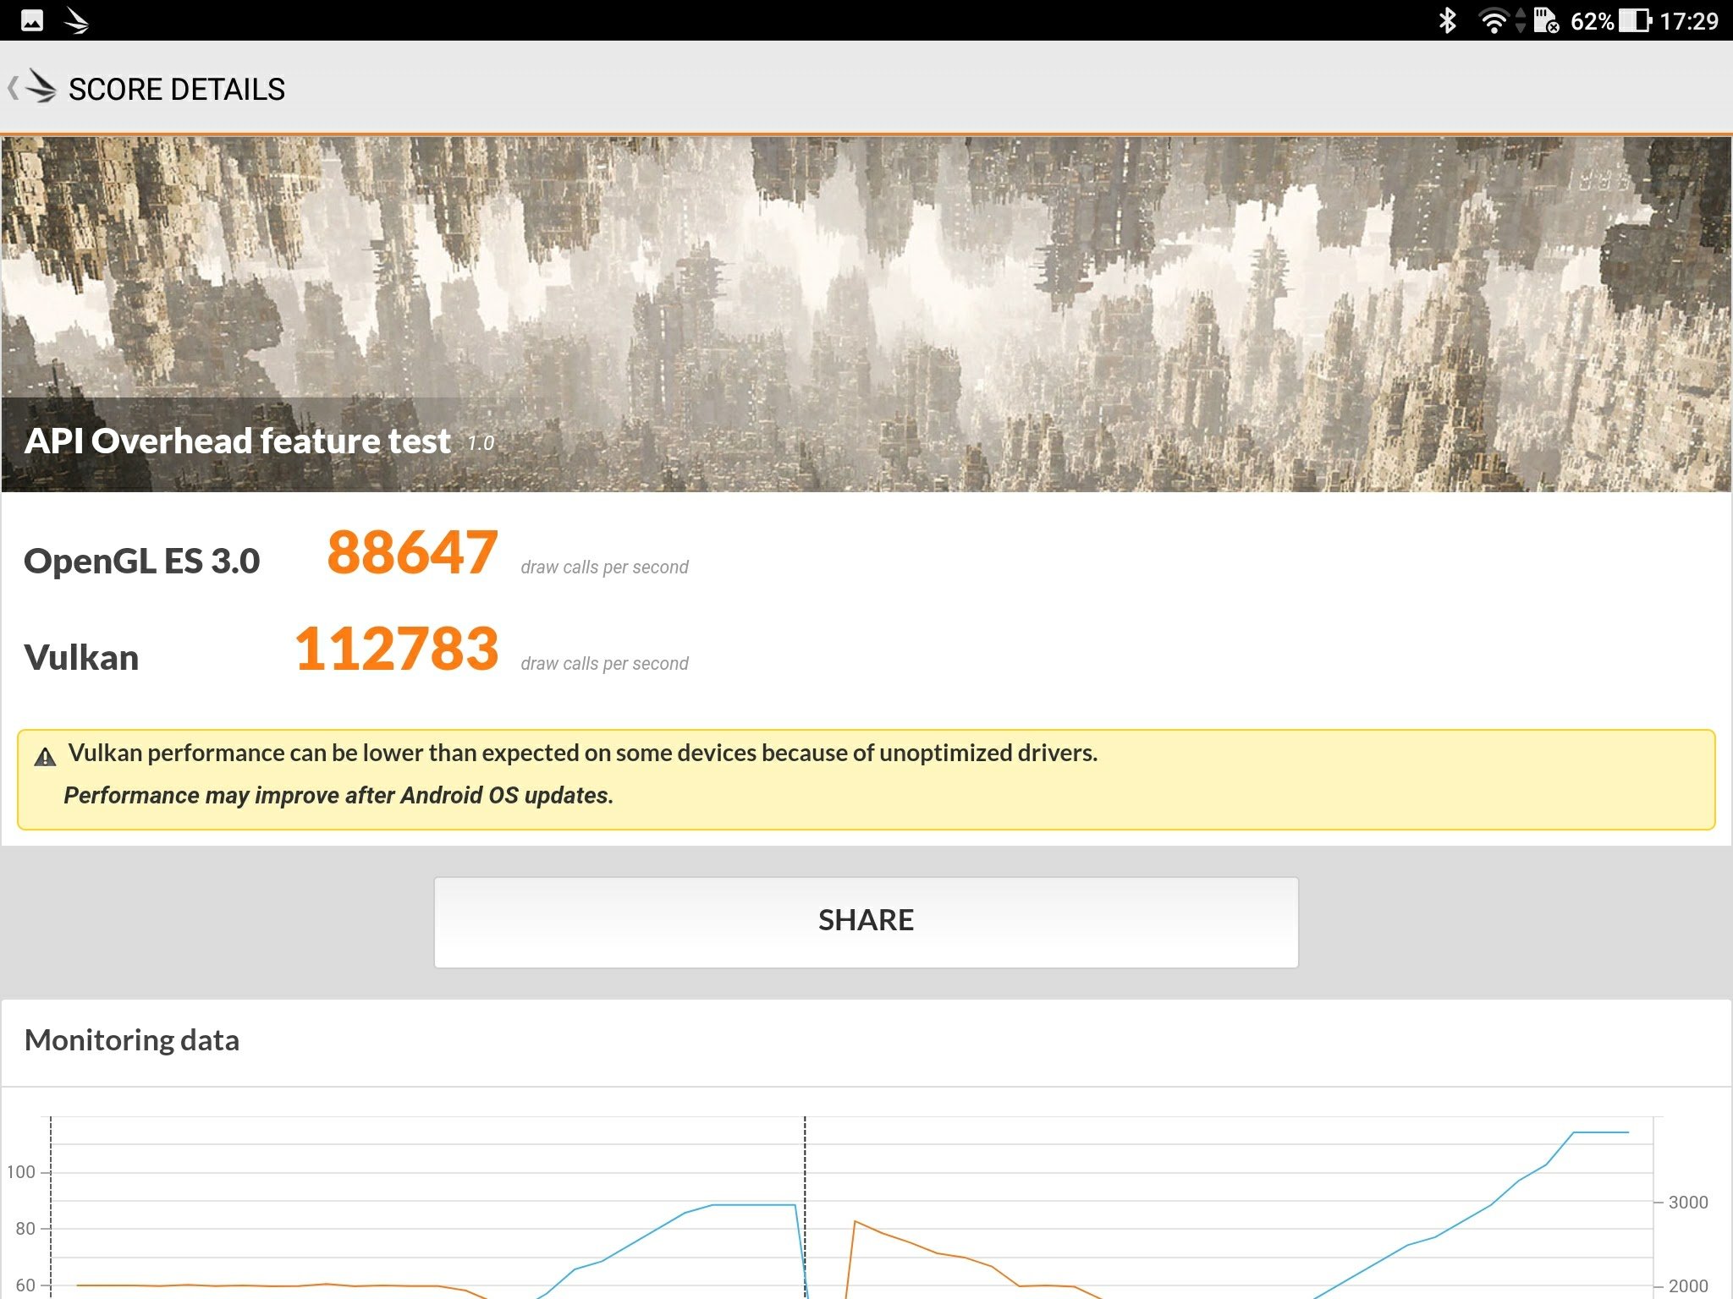Click the SHARE button

pyautogui.click(x=866, y=922)
